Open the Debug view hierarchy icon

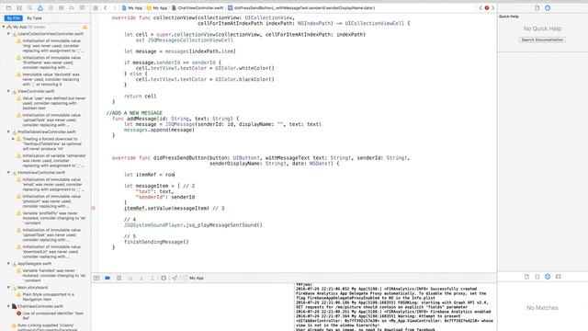[164, 278]
